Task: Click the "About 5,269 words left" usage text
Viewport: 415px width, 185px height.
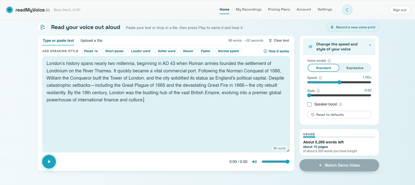Action: click(x=323, y=142)
